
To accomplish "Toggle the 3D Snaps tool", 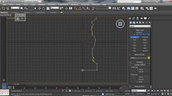I will (x=76, y=8).
